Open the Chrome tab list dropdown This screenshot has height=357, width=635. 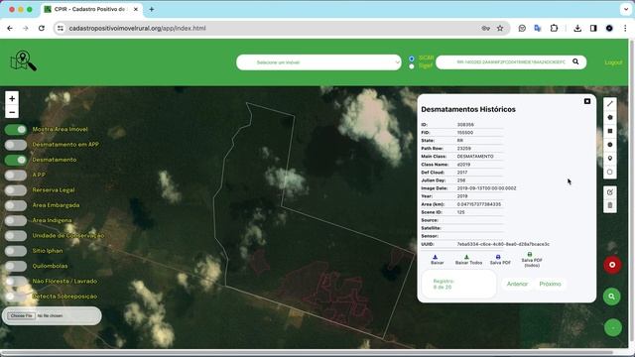[626, 9]
